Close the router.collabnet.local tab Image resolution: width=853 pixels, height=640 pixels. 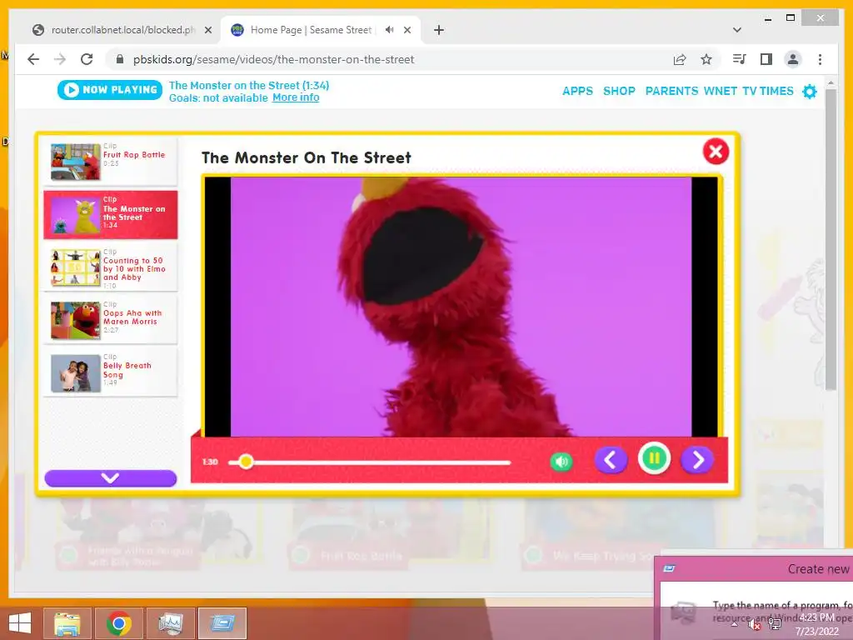(207, 31)
